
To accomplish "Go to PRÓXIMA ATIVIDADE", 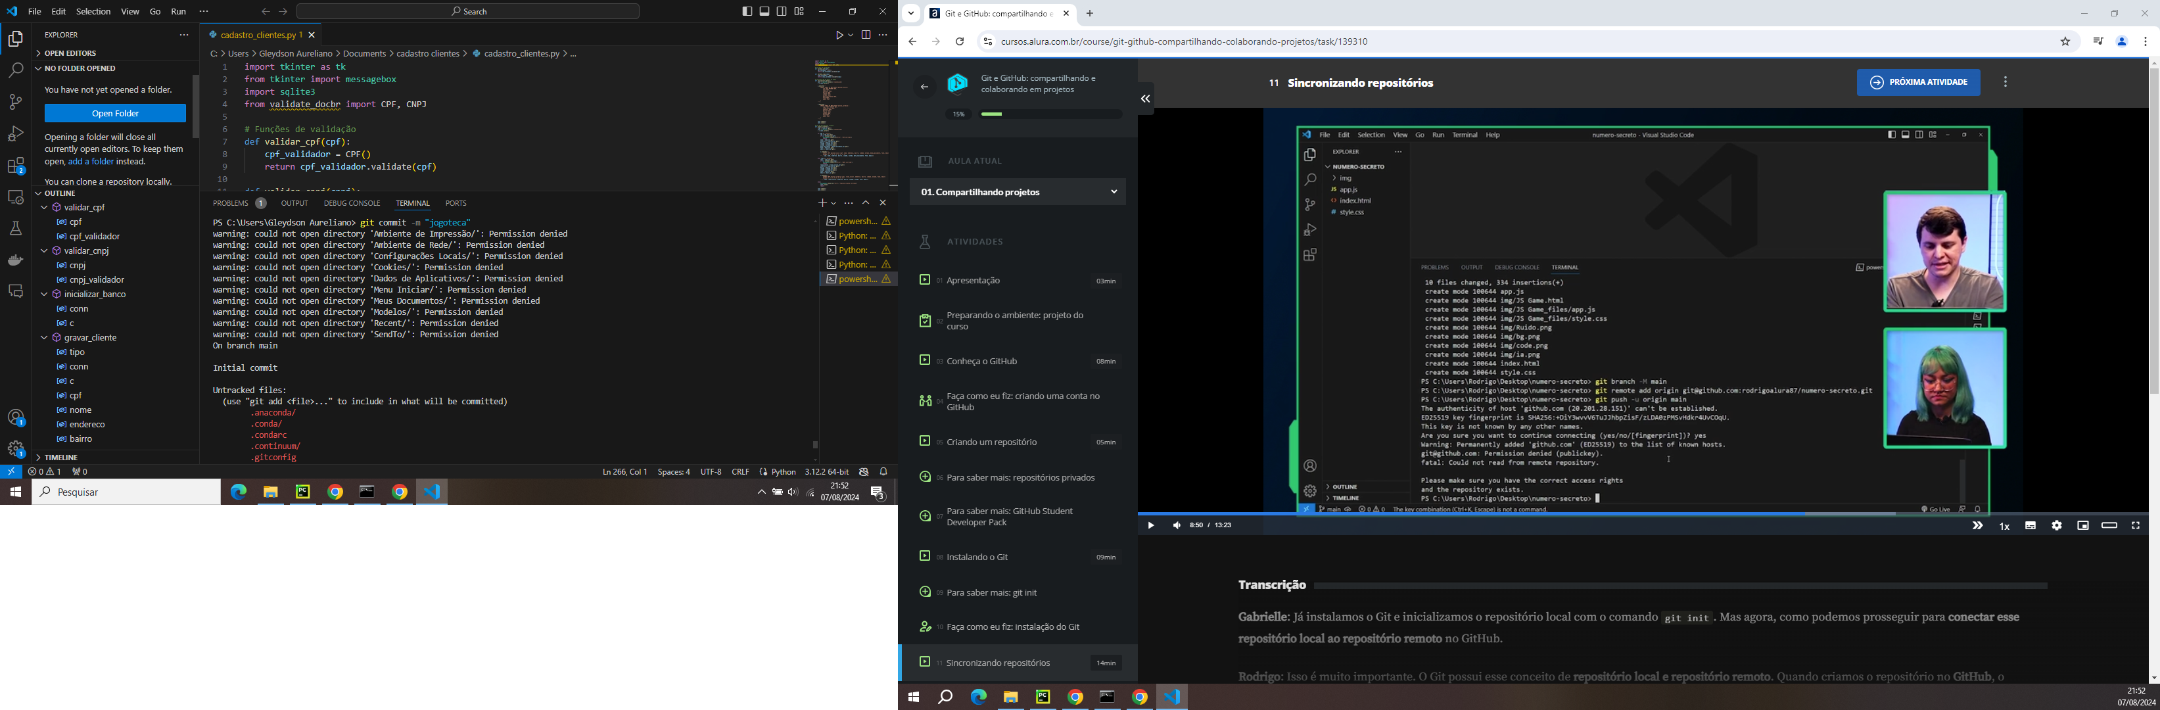I will 1917,82.
